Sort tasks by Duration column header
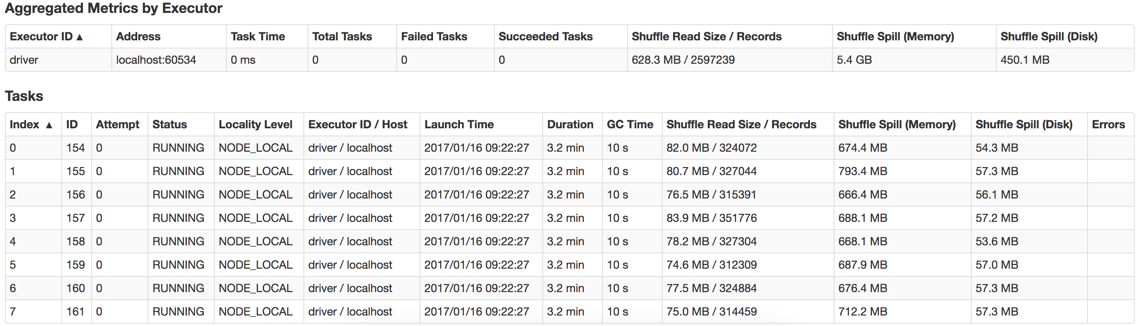This screenshot has height=326, width=1146. coord(570,125)
